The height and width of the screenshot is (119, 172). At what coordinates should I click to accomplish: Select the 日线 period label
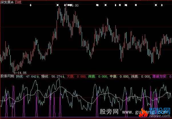pyautogui.click(x=18, y=2)
